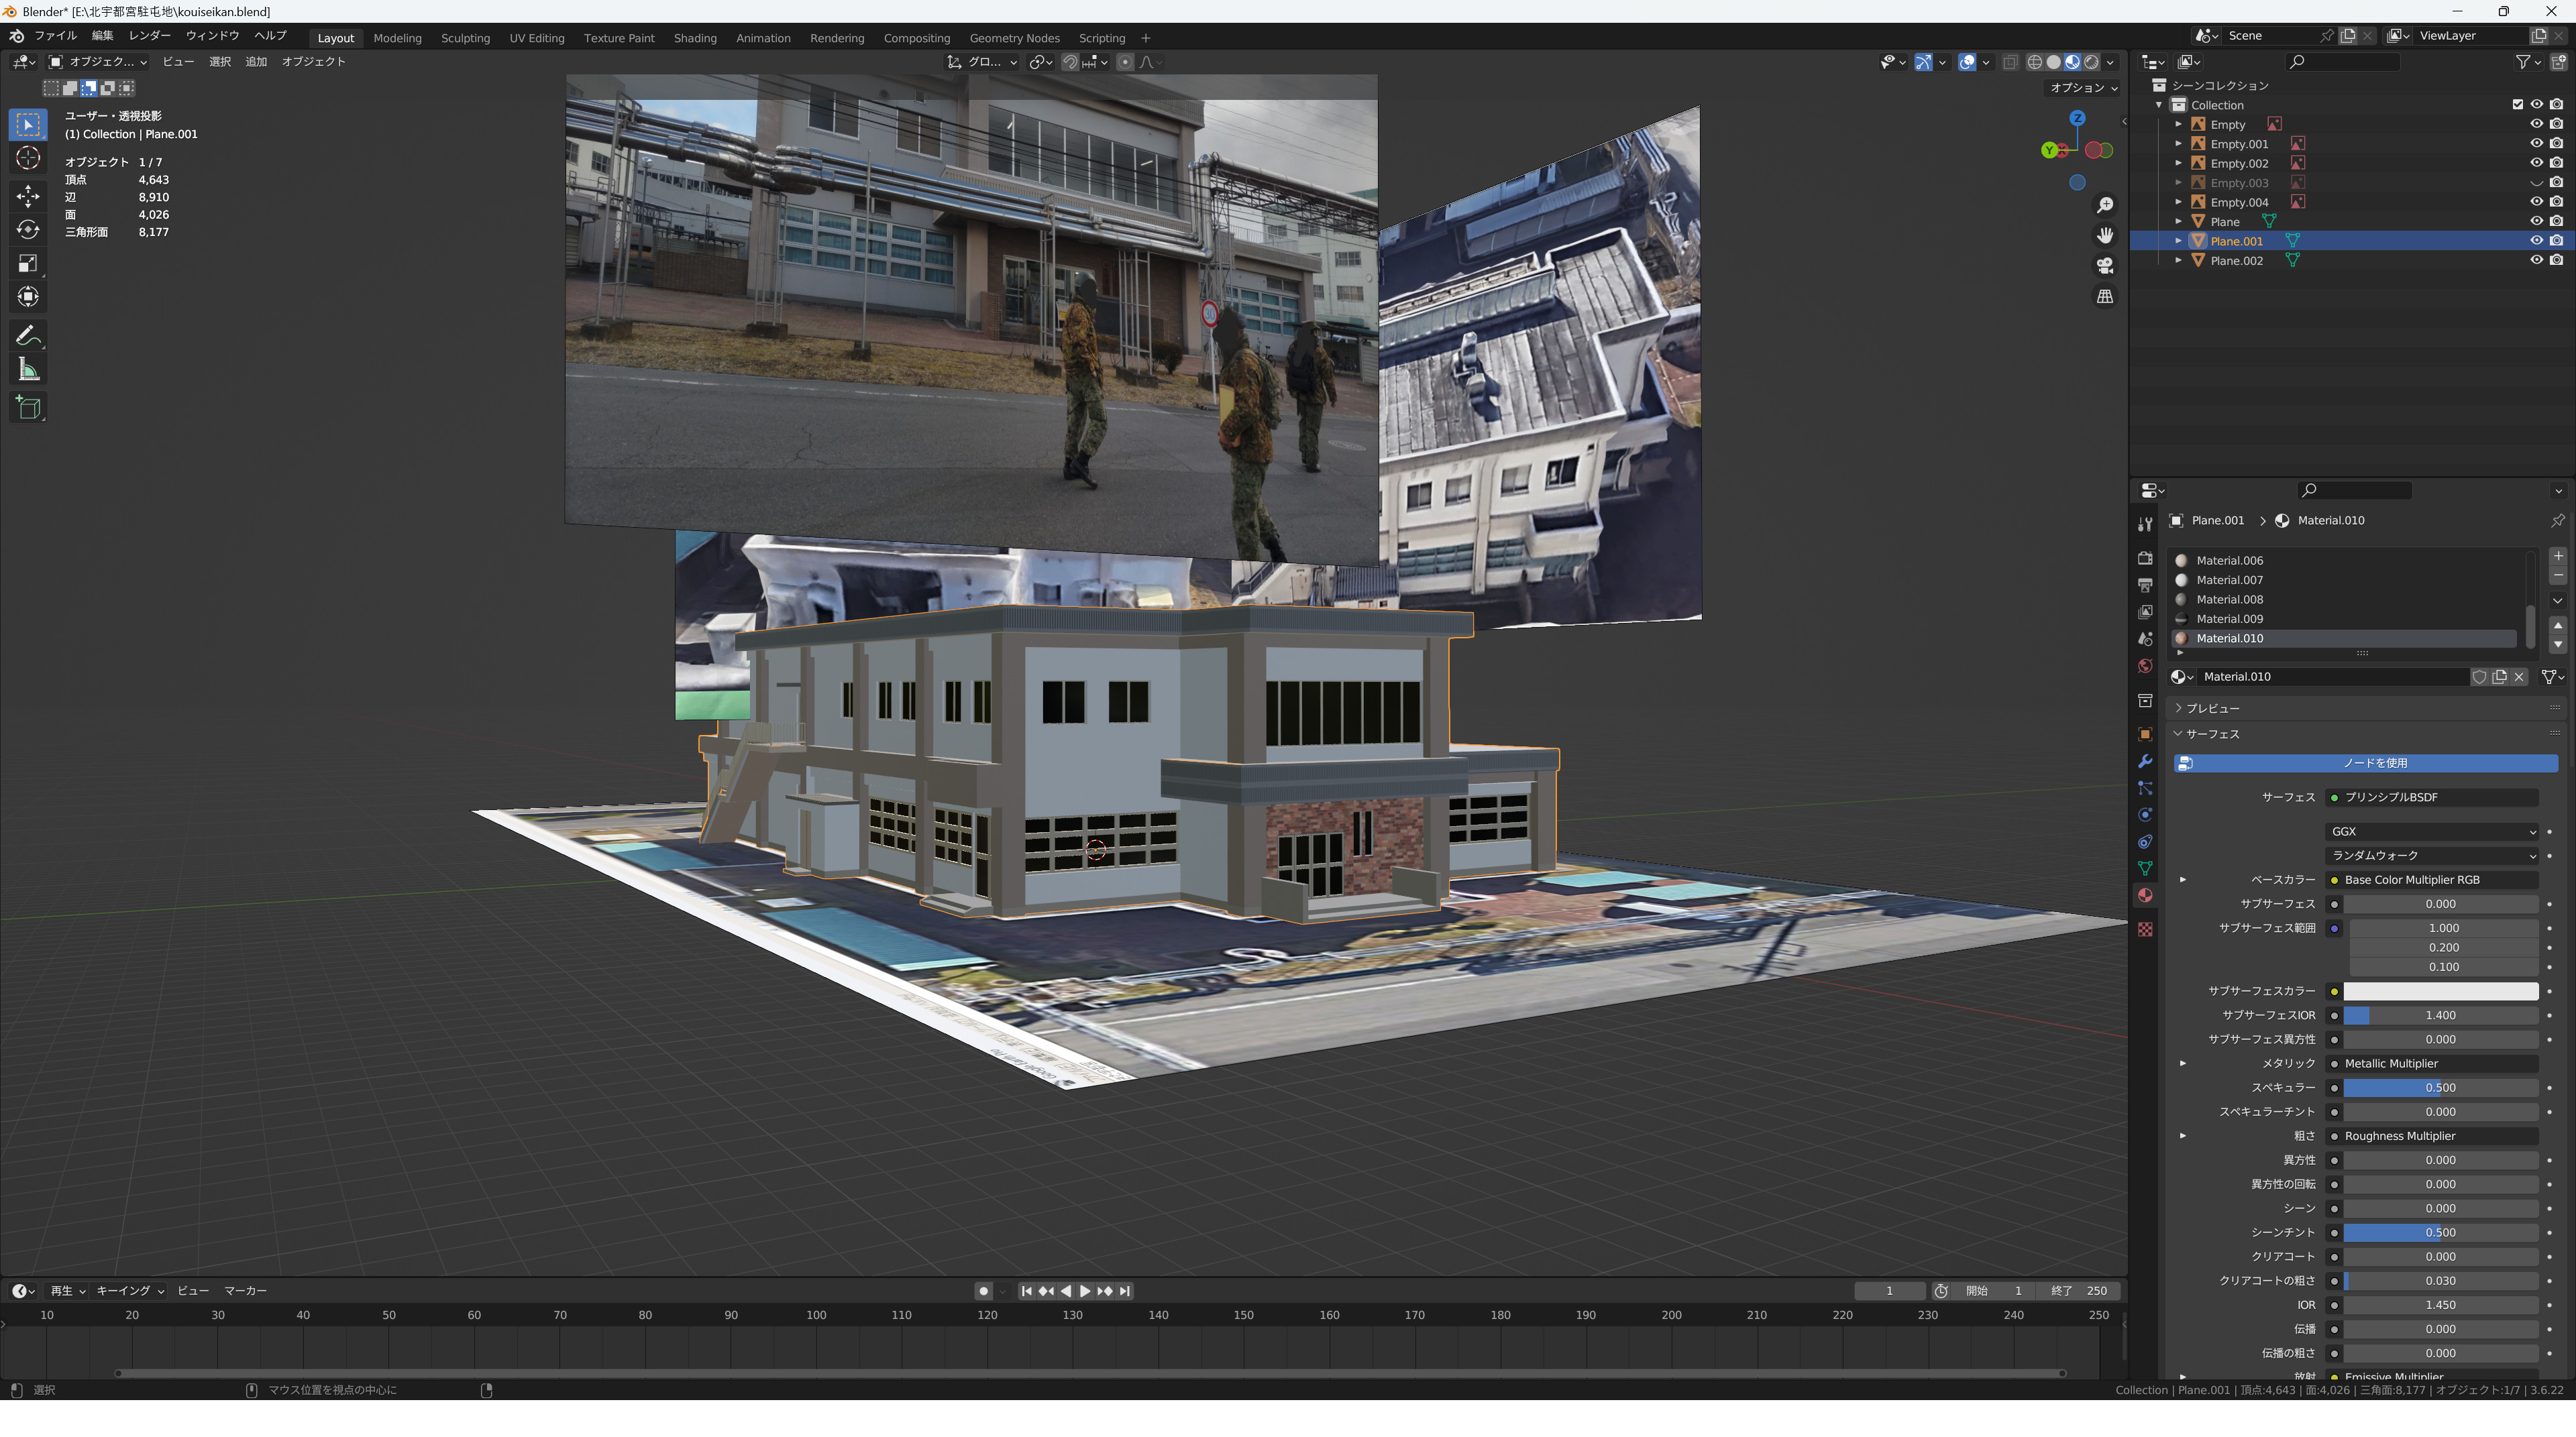Expand the Preview panel section
The image size is (2576, 1437).
click(x=2212, y=709)
